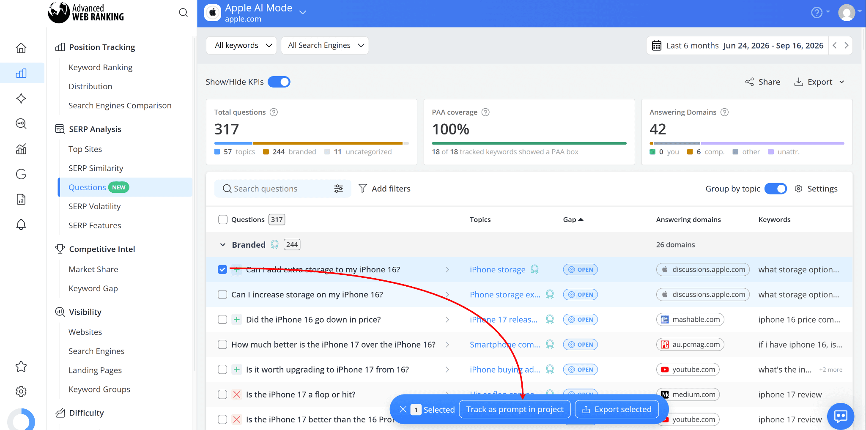Click Track as prompt in project
This screenshot has height=430, width=866.
pyautogui.click(x=515, y=409)
